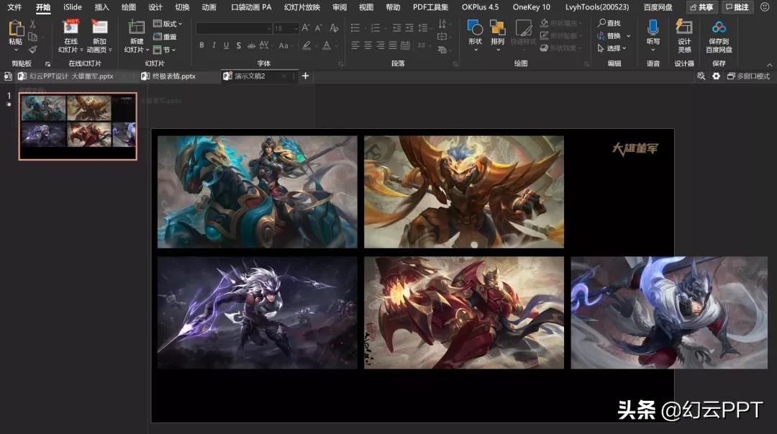Decrease font size with the smaller A icon
This screenshot has height=434, width=777.
pyautogui.click(x=318, y=28)
